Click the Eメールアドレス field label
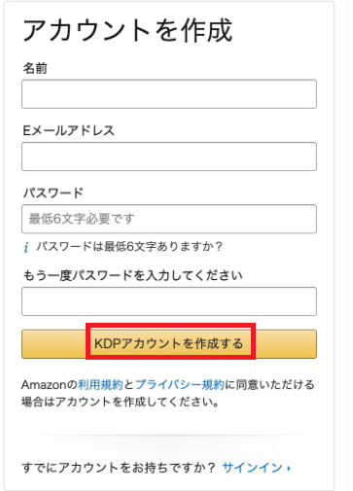 pos(69,130)
